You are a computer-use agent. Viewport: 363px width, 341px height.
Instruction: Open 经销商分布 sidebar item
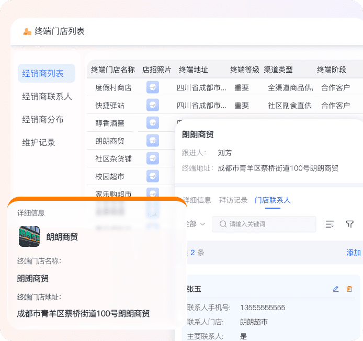pyautogui.click(x=43, y=120)
